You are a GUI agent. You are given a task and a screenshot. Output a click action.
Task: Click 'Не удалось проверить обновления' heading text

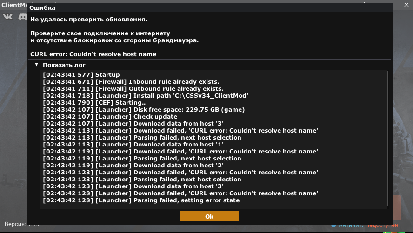[x=88, y=20]
